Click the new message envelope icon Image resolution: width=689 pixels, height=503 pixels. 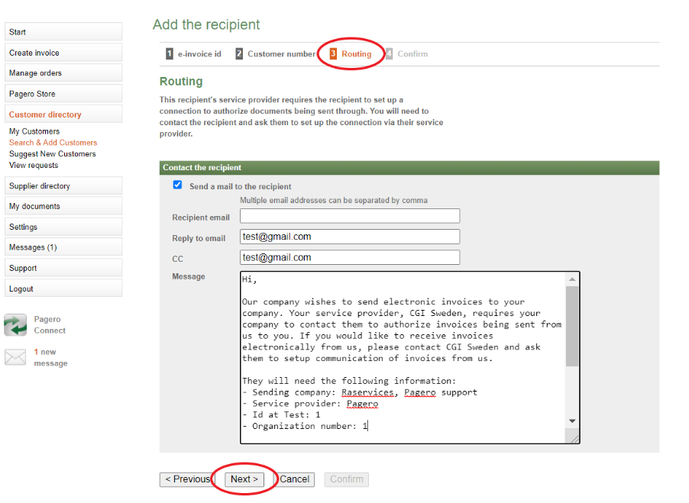(15, 357)
